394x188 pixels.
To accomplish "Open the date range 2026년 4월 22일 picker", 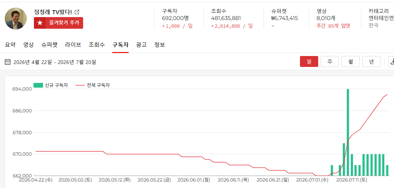I will point(55,62).
